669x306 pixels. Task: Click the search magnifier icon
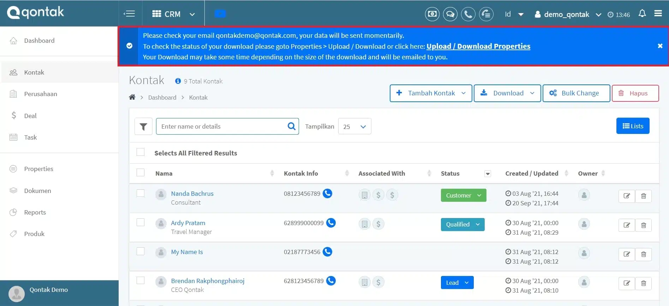(291, 126)
